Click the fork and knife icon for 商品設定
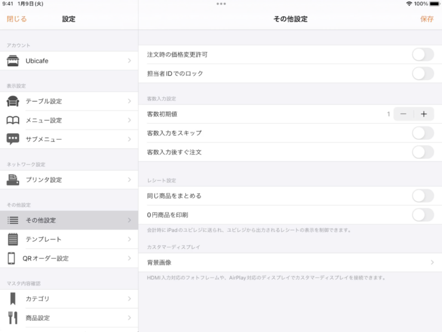This screenshot has width=442, height=332. pyautogui.click(x=13, y=318)
